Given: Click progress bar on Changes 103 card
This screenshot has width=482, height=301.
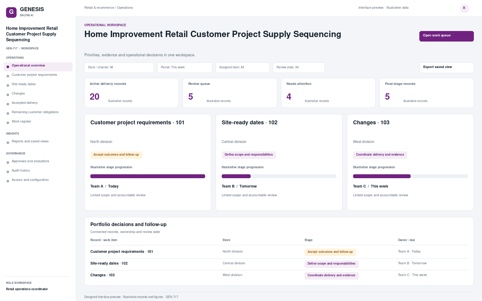Looking at the screenshot, I should 410,176.
